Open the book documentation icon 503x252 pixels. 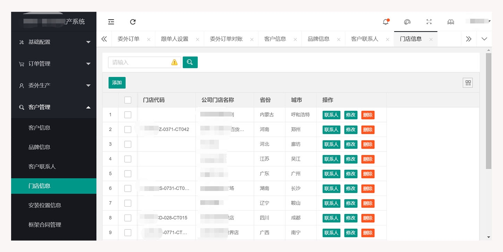pyautogui.click(x=451, y=22)
